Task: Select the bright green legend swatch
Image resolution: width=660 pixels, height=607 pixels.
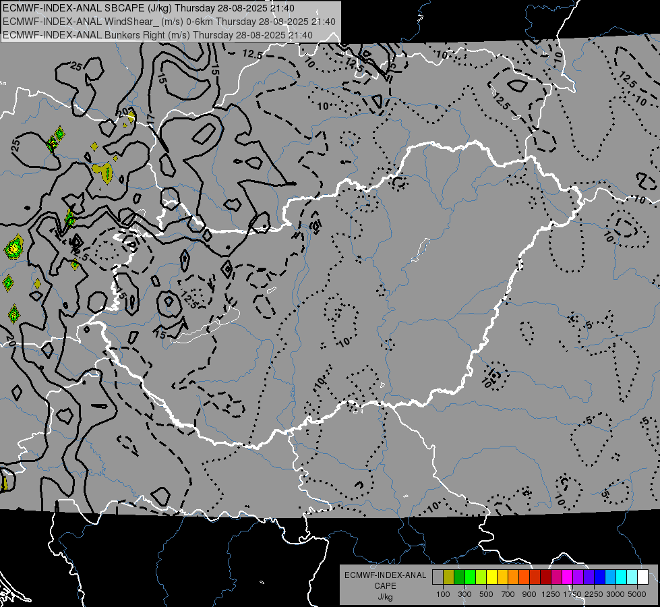Action: 470,577
